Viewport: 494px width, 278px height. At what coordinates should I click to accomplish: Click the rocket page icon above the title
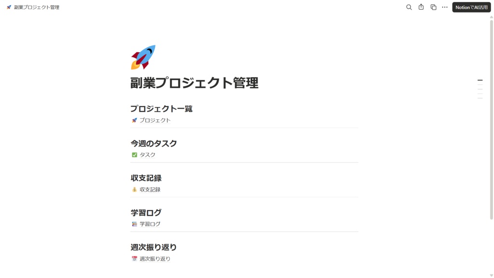click(143, 55)
